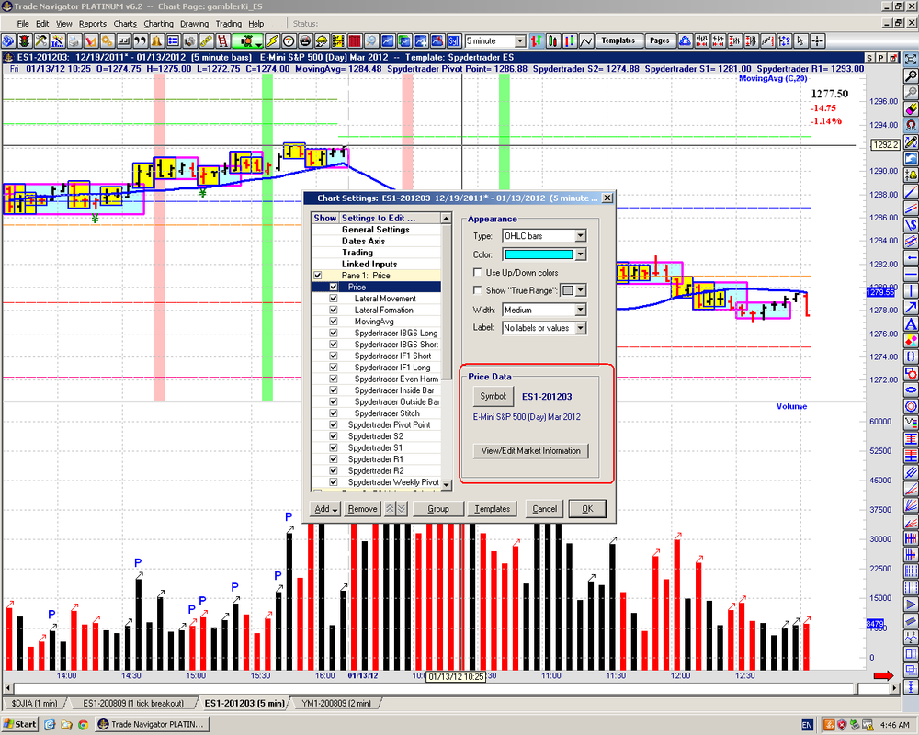This screenshot has height=735, width=919.
Task: Click the zoom in magnifier tool
Action: point(911,75)
